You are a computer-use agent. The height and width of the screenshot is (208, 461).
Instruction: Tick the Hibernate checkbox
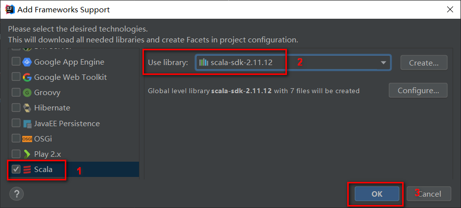tap(16, 108)
